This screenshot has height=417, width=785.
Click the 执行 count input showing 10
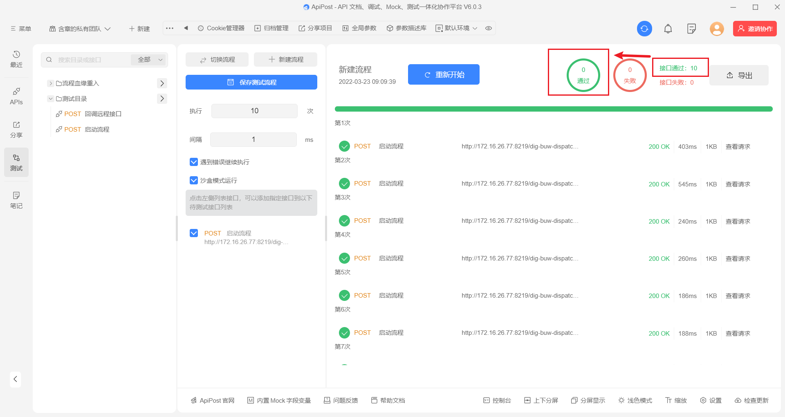point(254,111)
